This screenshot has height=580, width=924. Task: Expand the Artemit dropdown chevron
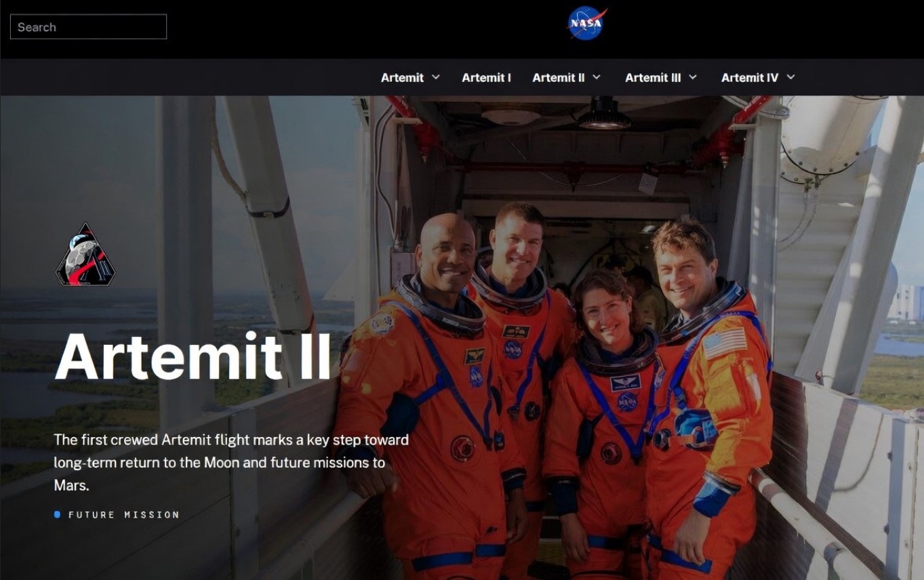[x=436, y=77]
